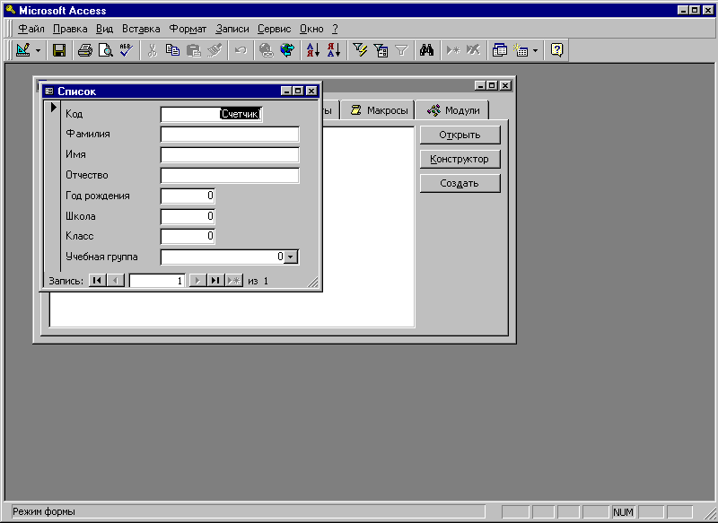This screenshot has height=523, width=718.
Task: Click the Конструктор button
Action: tap(460, 160)
